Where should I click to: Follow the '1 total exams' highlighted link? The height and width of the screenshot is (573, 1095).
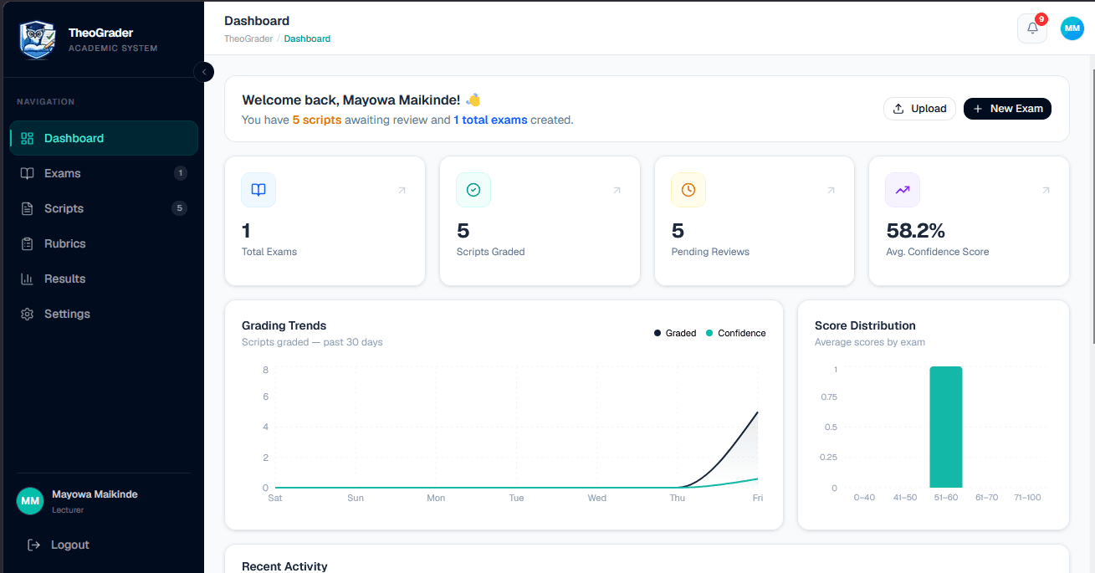[490, 120]
